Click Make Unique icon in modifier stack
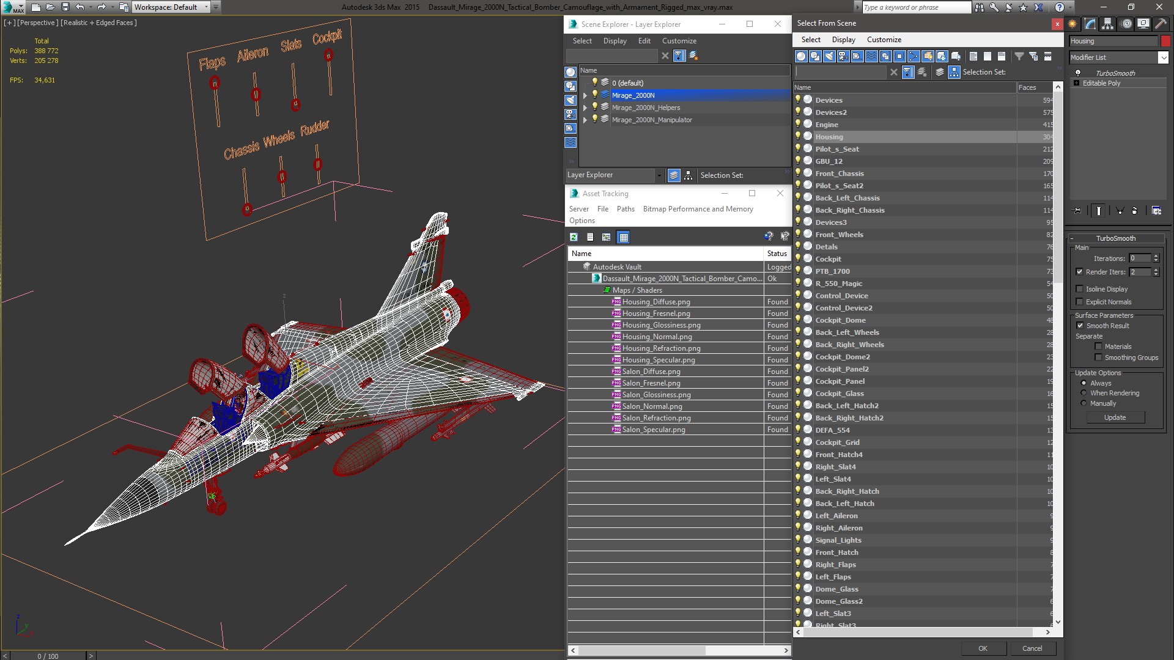The image size is (1174, 660). tap(1120, 210)
